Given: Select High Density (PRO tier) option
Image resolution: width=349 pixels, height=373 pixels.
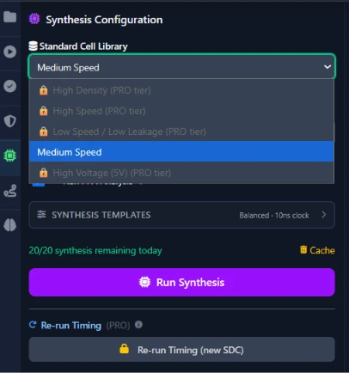Looking at the screenshot, I should tap(181, 90).
